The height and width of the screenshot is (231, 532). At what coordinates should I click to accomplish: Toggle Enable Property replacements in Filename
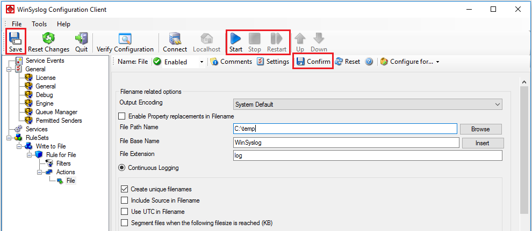point(122,116)
